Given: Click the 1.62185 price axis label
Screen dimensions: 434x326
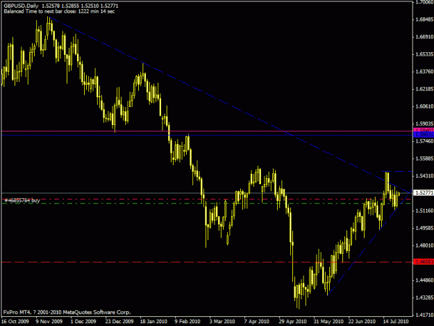Looking at the screenshot, I should click(x=424, y=89).
